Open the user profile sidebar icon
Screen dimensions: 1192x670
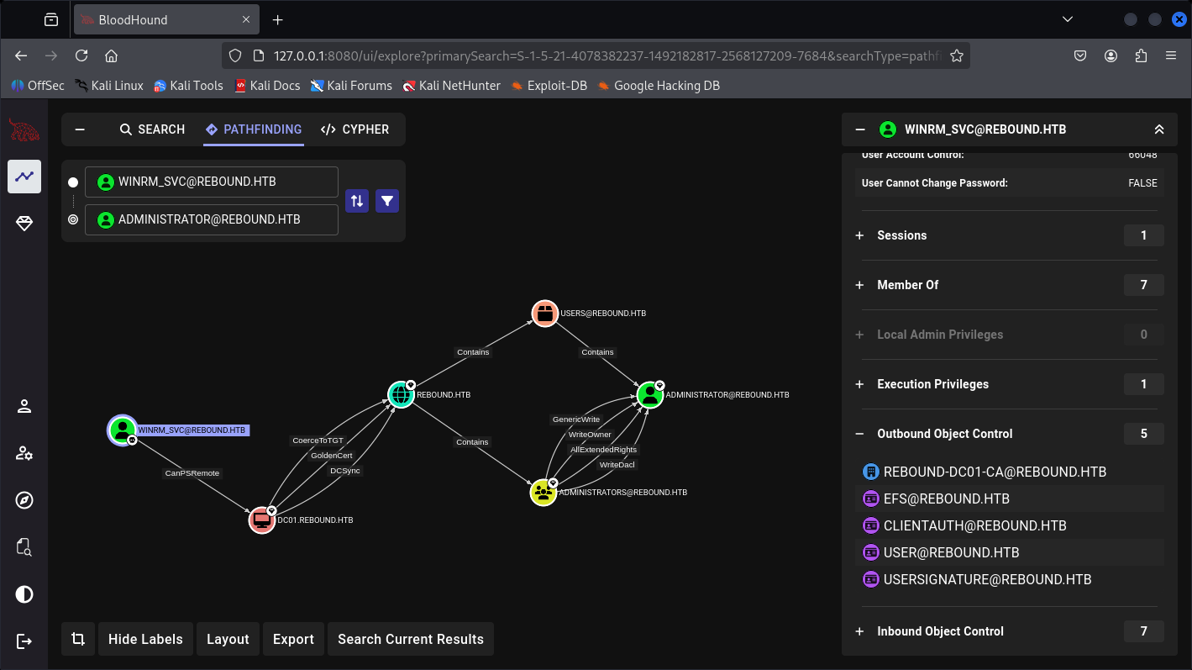24,407
